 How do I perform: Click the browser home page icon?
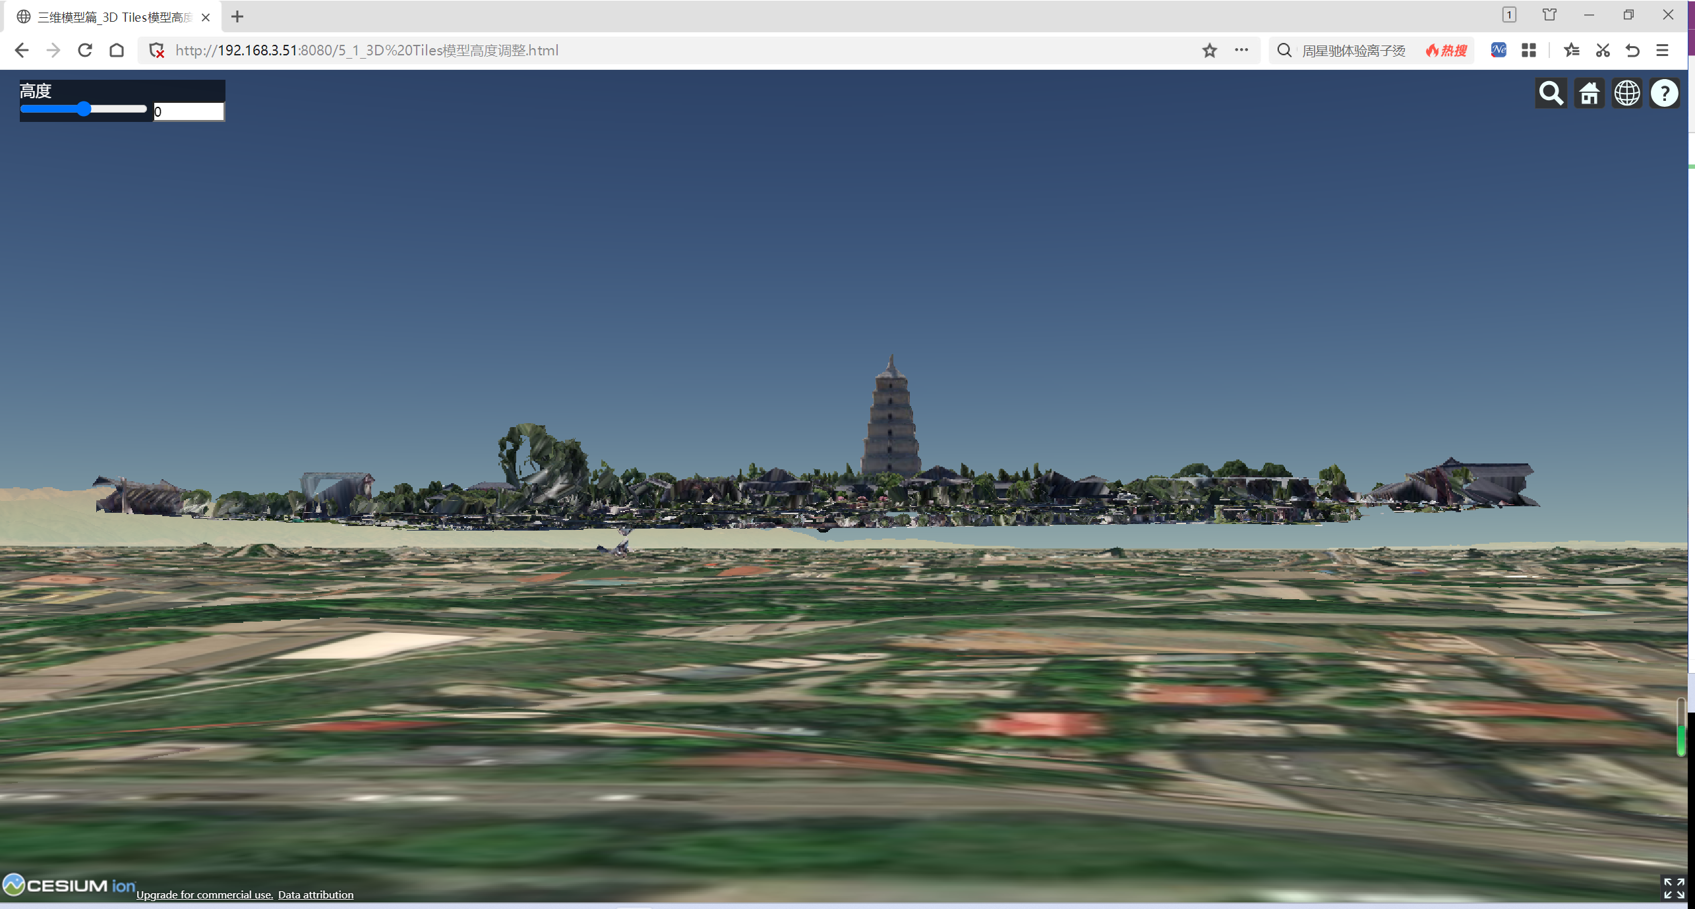coord(117,51)
